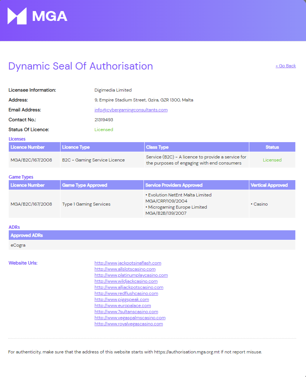Click the Licensed status in Licenses table row
Viewport: 306px width, 377px height.
pos(272,160)
